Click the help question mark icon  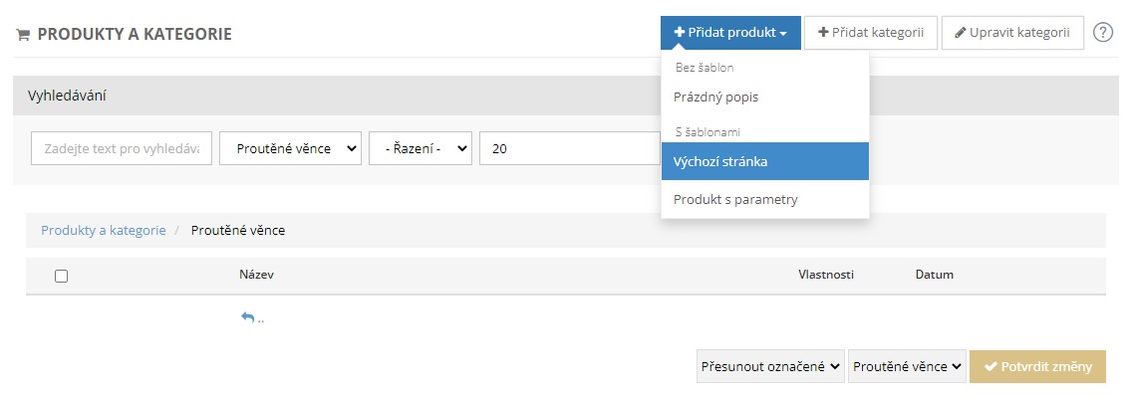pos(1102,33)
